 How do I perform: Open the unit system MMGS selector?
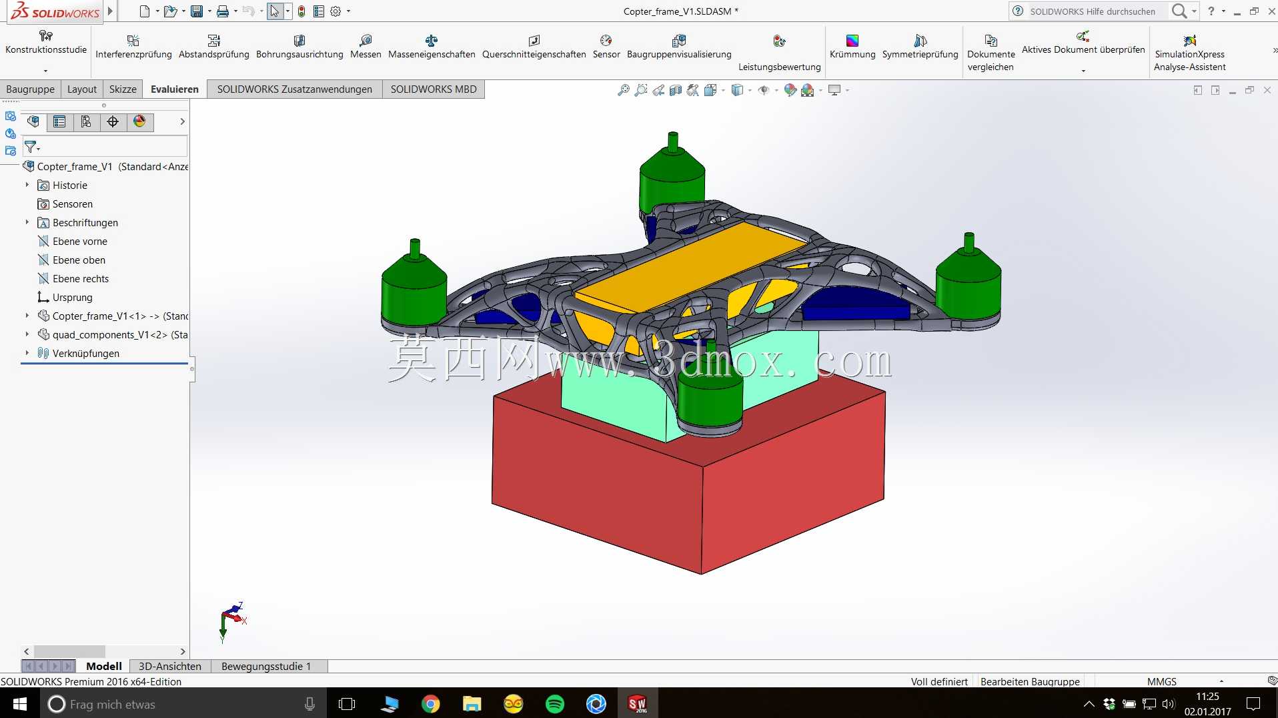pyautogui.click(x=1162, y=681)
